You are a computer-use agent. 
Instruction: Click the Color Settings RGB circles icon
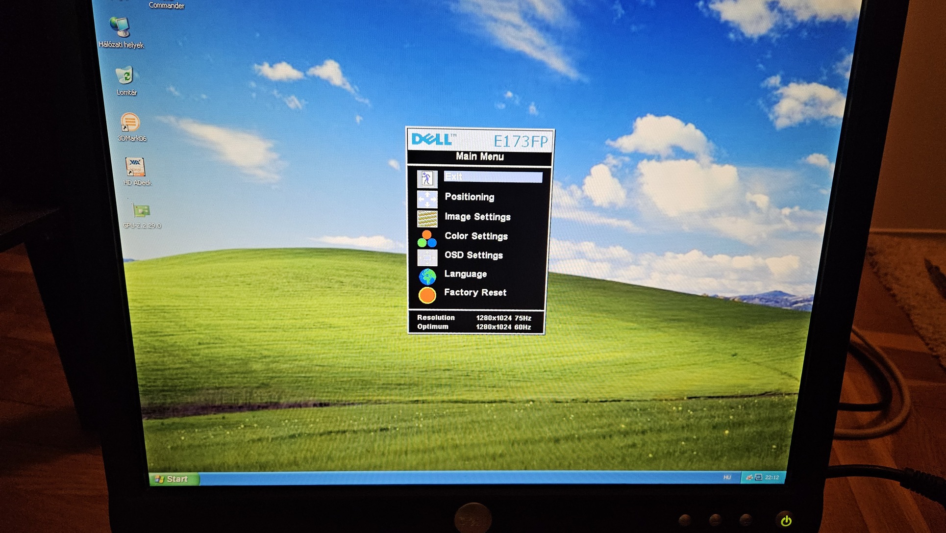pyautogui.click(x=427, y=239)
